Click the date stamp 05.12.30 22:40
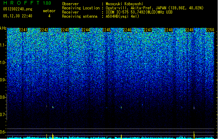The height and width of the screenshot is (139, 218). pyautogui.click(x=18, y=16)
